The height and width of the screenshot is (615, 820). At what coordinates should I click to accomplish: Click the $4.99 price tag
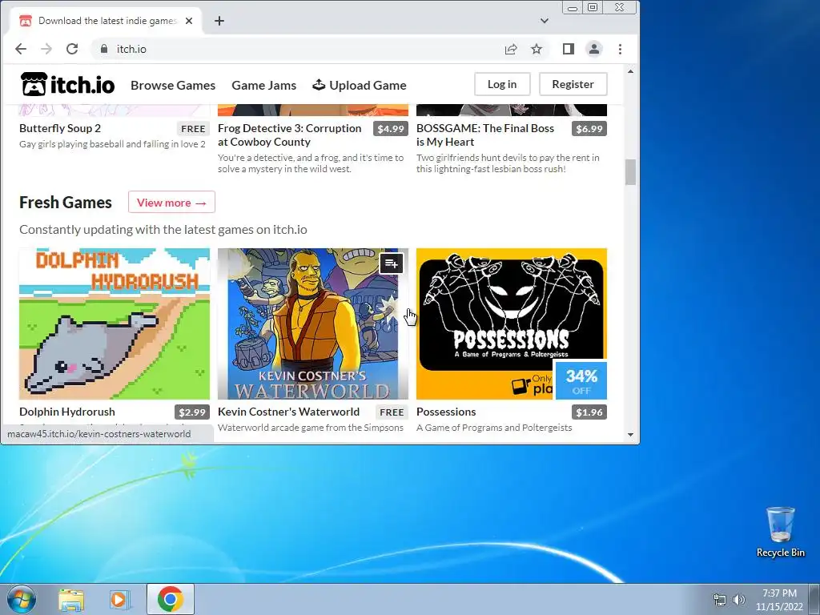point(391,129)
